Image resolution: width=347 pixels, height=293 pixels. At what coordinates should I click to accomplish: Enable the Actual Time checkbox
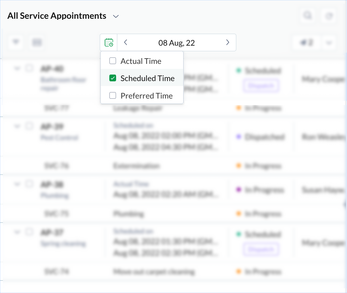pyautogui.click(x=113, y=61)
